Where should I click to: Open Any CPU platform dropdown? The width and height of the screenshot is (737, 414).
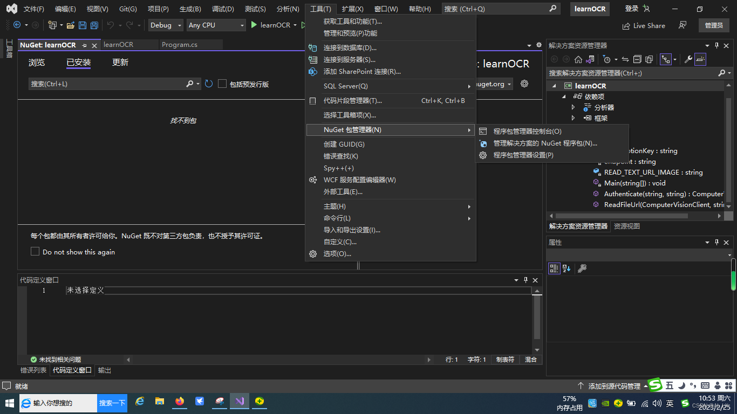coord(216,25)
